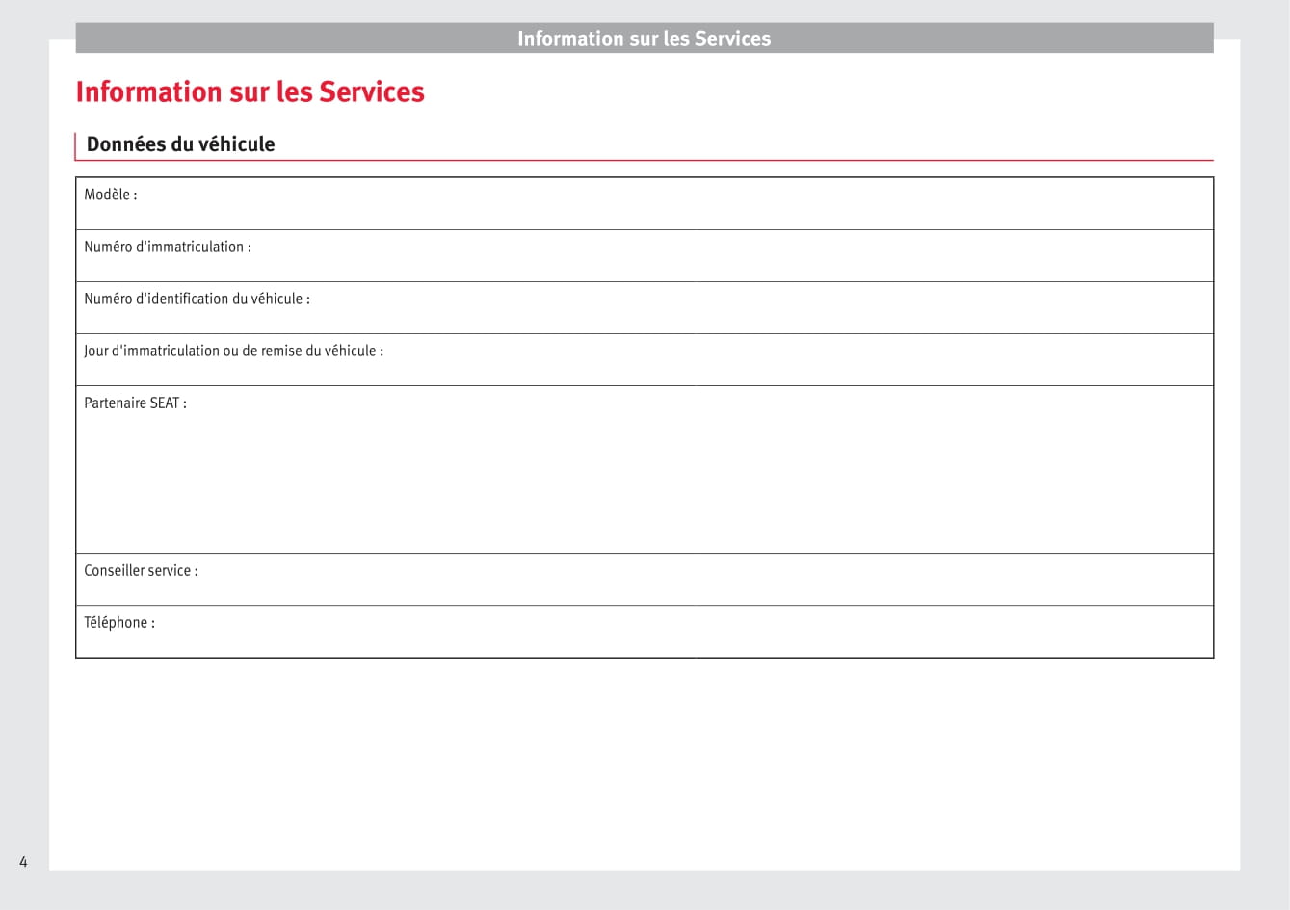Screen dimensions: 1290x910
Task: Click the blank center of the Modèle row
Action: coord(644,204)
